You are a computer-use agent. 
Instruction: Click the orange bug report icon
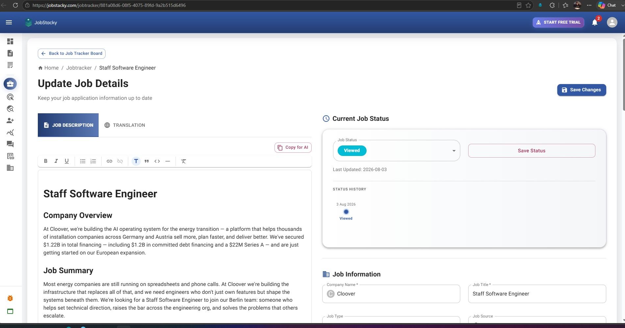(10, 298)
